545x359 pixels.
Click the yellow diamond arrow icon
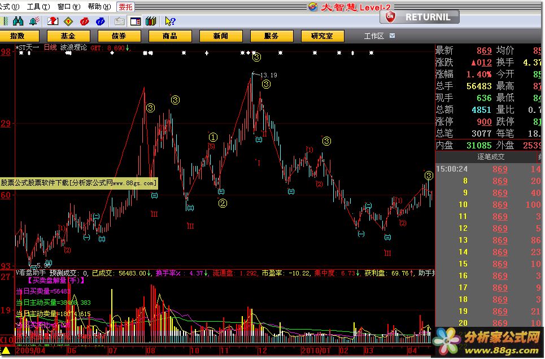click(68, 21)
